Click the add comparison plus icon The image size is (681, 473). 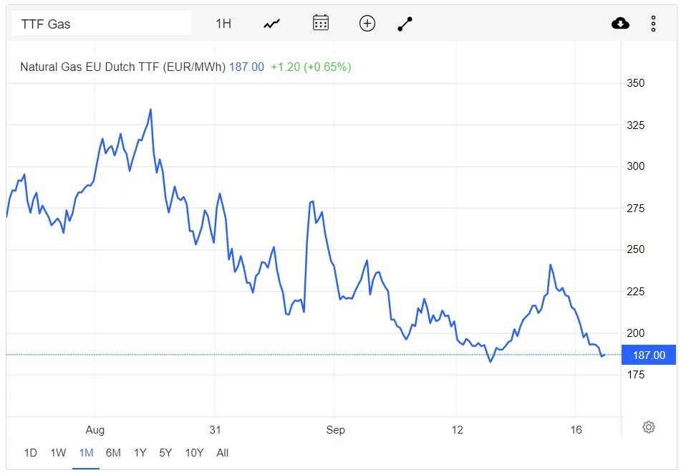point(367,24)
